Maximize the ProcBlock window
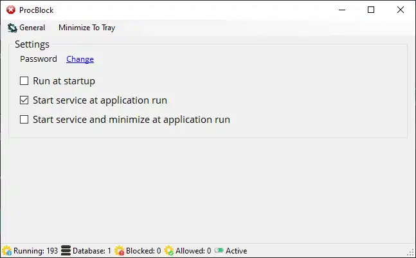 pos(371,10)
